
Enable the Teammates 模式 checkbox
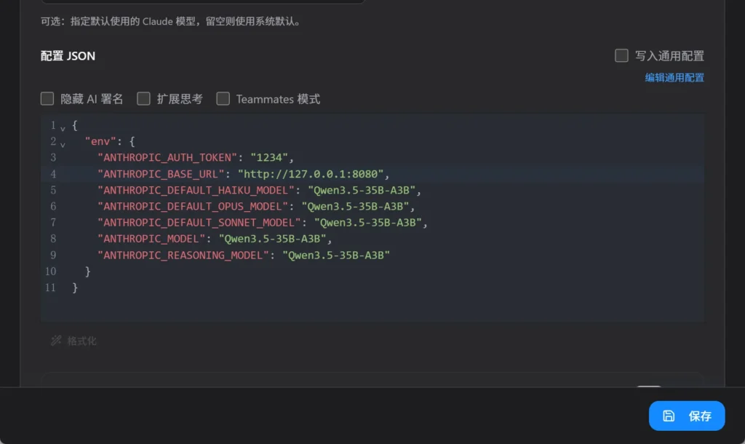(x=223, y=99)
